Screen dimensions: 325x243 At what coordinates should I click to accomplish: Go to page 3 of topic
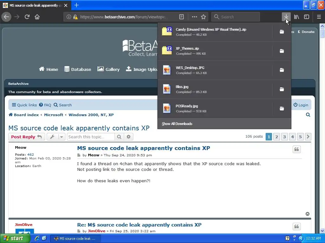(284, 137)
